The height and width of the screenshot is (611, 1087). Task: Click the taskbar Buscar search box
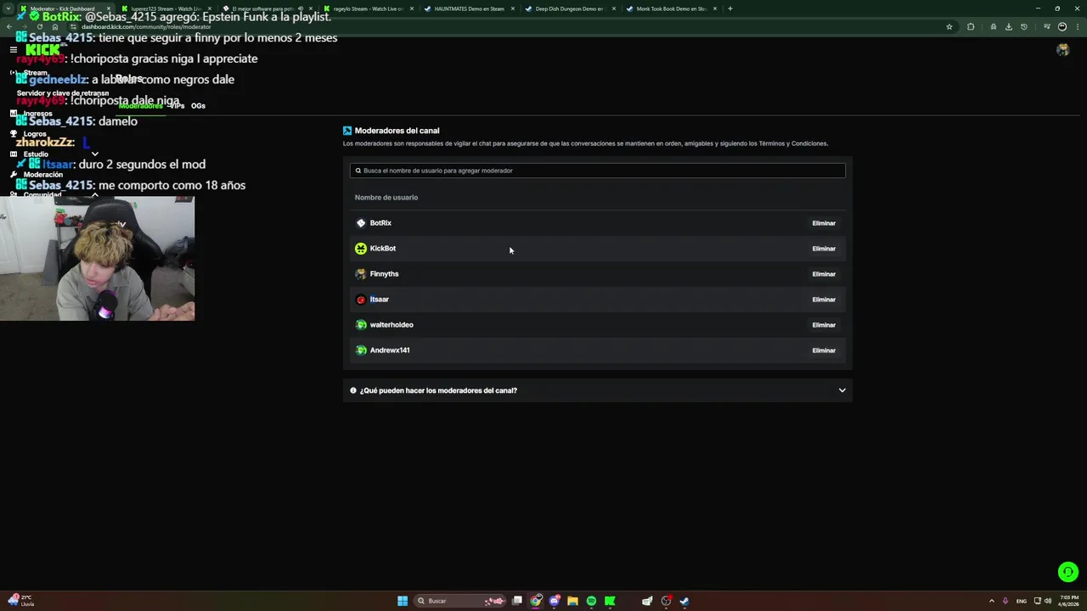pyautogui.click(x=460, y=601)
